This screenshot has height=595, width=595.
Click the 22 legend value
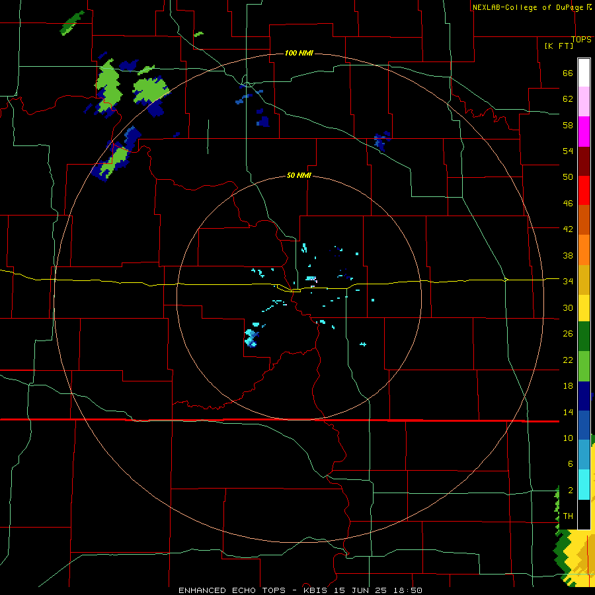point(568,360)
